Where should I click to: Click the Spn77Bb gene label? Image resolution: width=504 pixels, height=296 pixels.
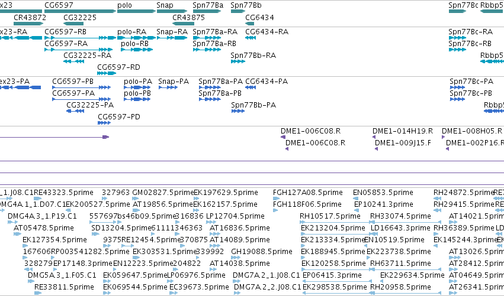pyautogui.click(x=246, y=5)
